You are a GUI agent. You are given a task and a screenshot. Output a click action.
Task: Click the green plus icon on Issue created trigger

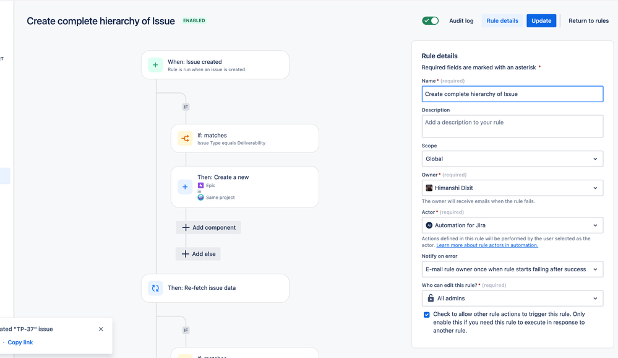pyautogui.click(x=155, y=65)
